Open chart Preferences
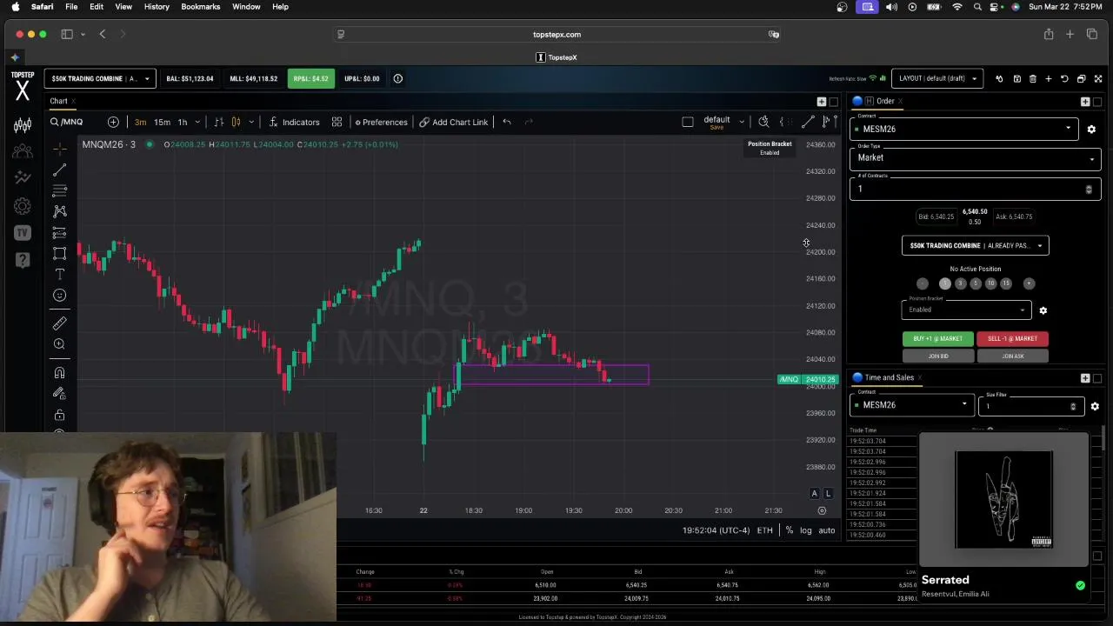The image size is (1113, 626). (x=381, y=122)
